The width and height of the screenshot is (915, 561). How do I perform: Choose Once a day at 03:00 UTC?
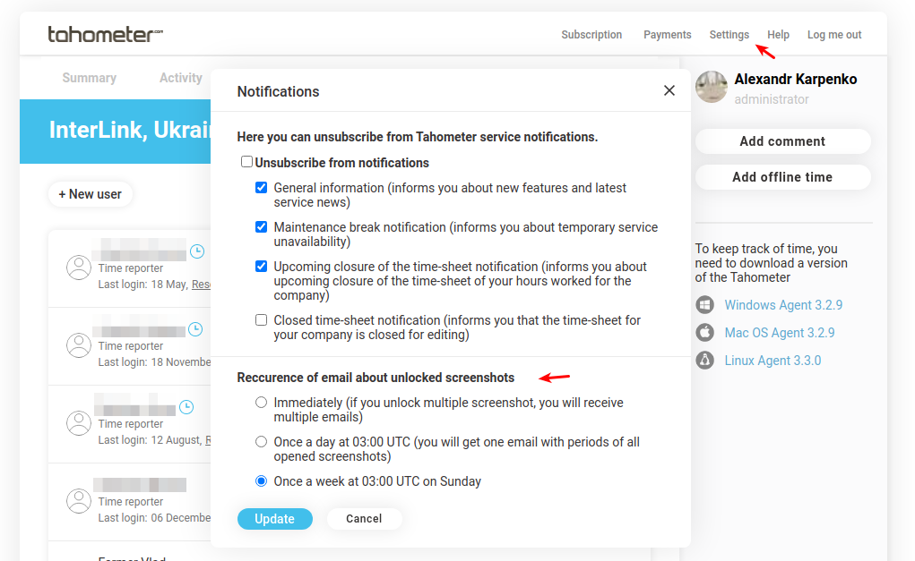click(261, 442)
